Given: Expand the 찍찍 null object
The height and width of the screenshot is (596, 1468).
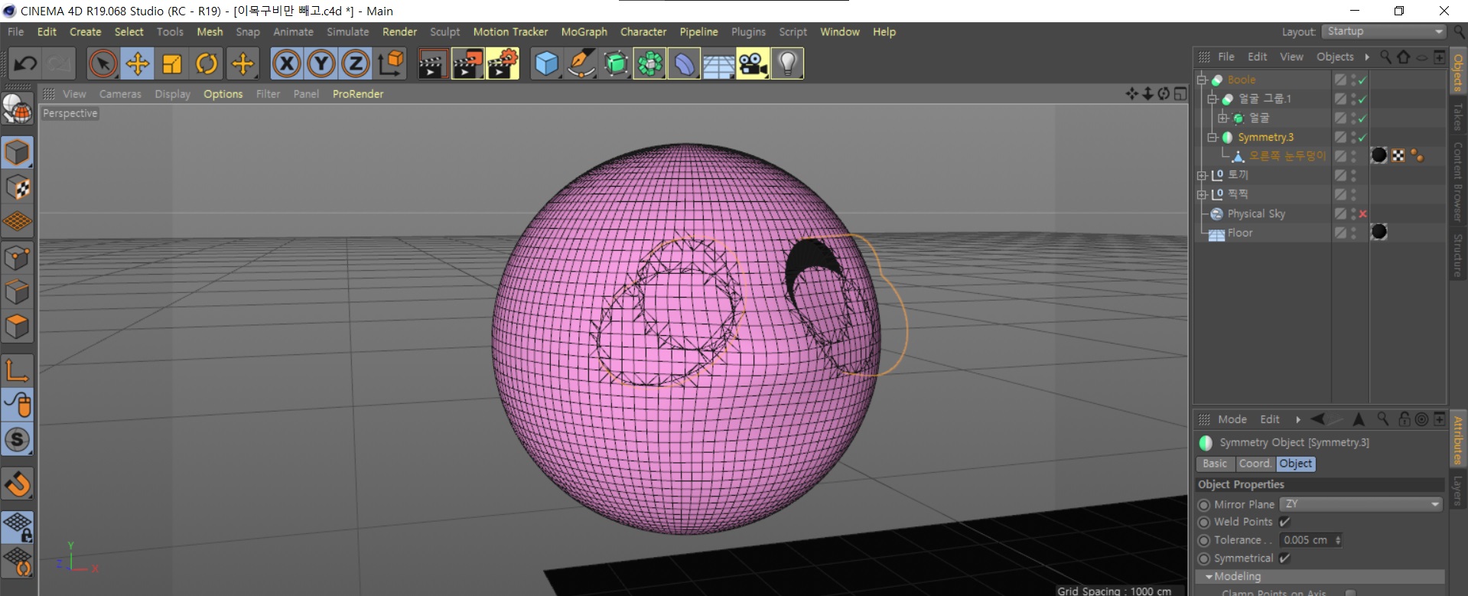Looking at the screenshot, I should [x=1202, y=194].
